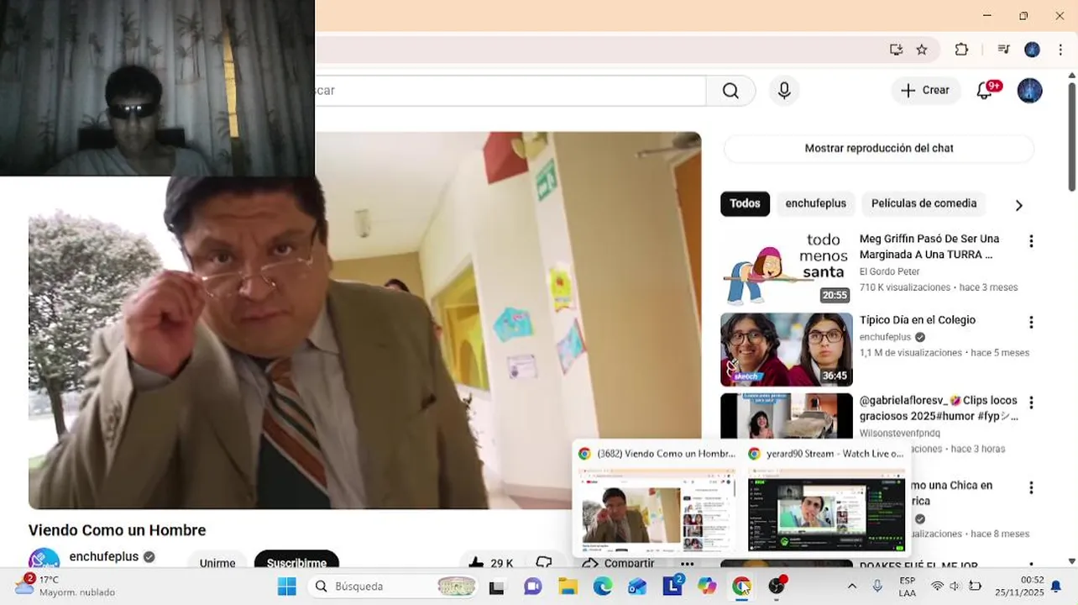The width and height of the screenshot is (1078, 605).
Task: Open the gabrielafloresv Clips locos thumbnail
Action: [x=786, y=416]
